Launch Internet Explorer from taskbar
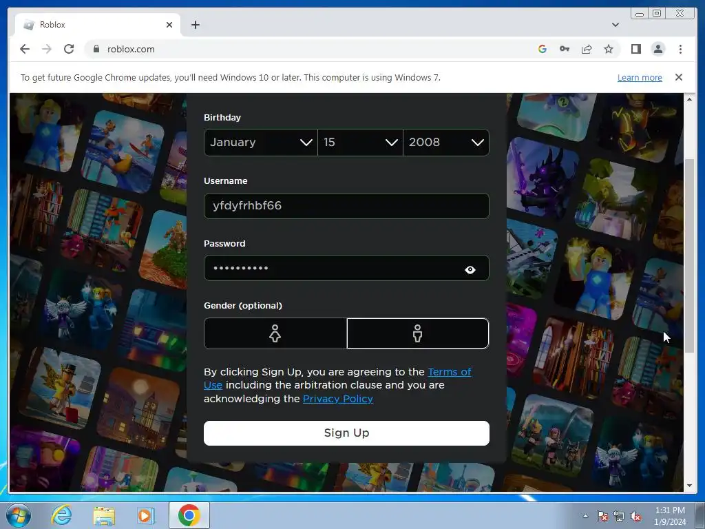 (61, 515)
